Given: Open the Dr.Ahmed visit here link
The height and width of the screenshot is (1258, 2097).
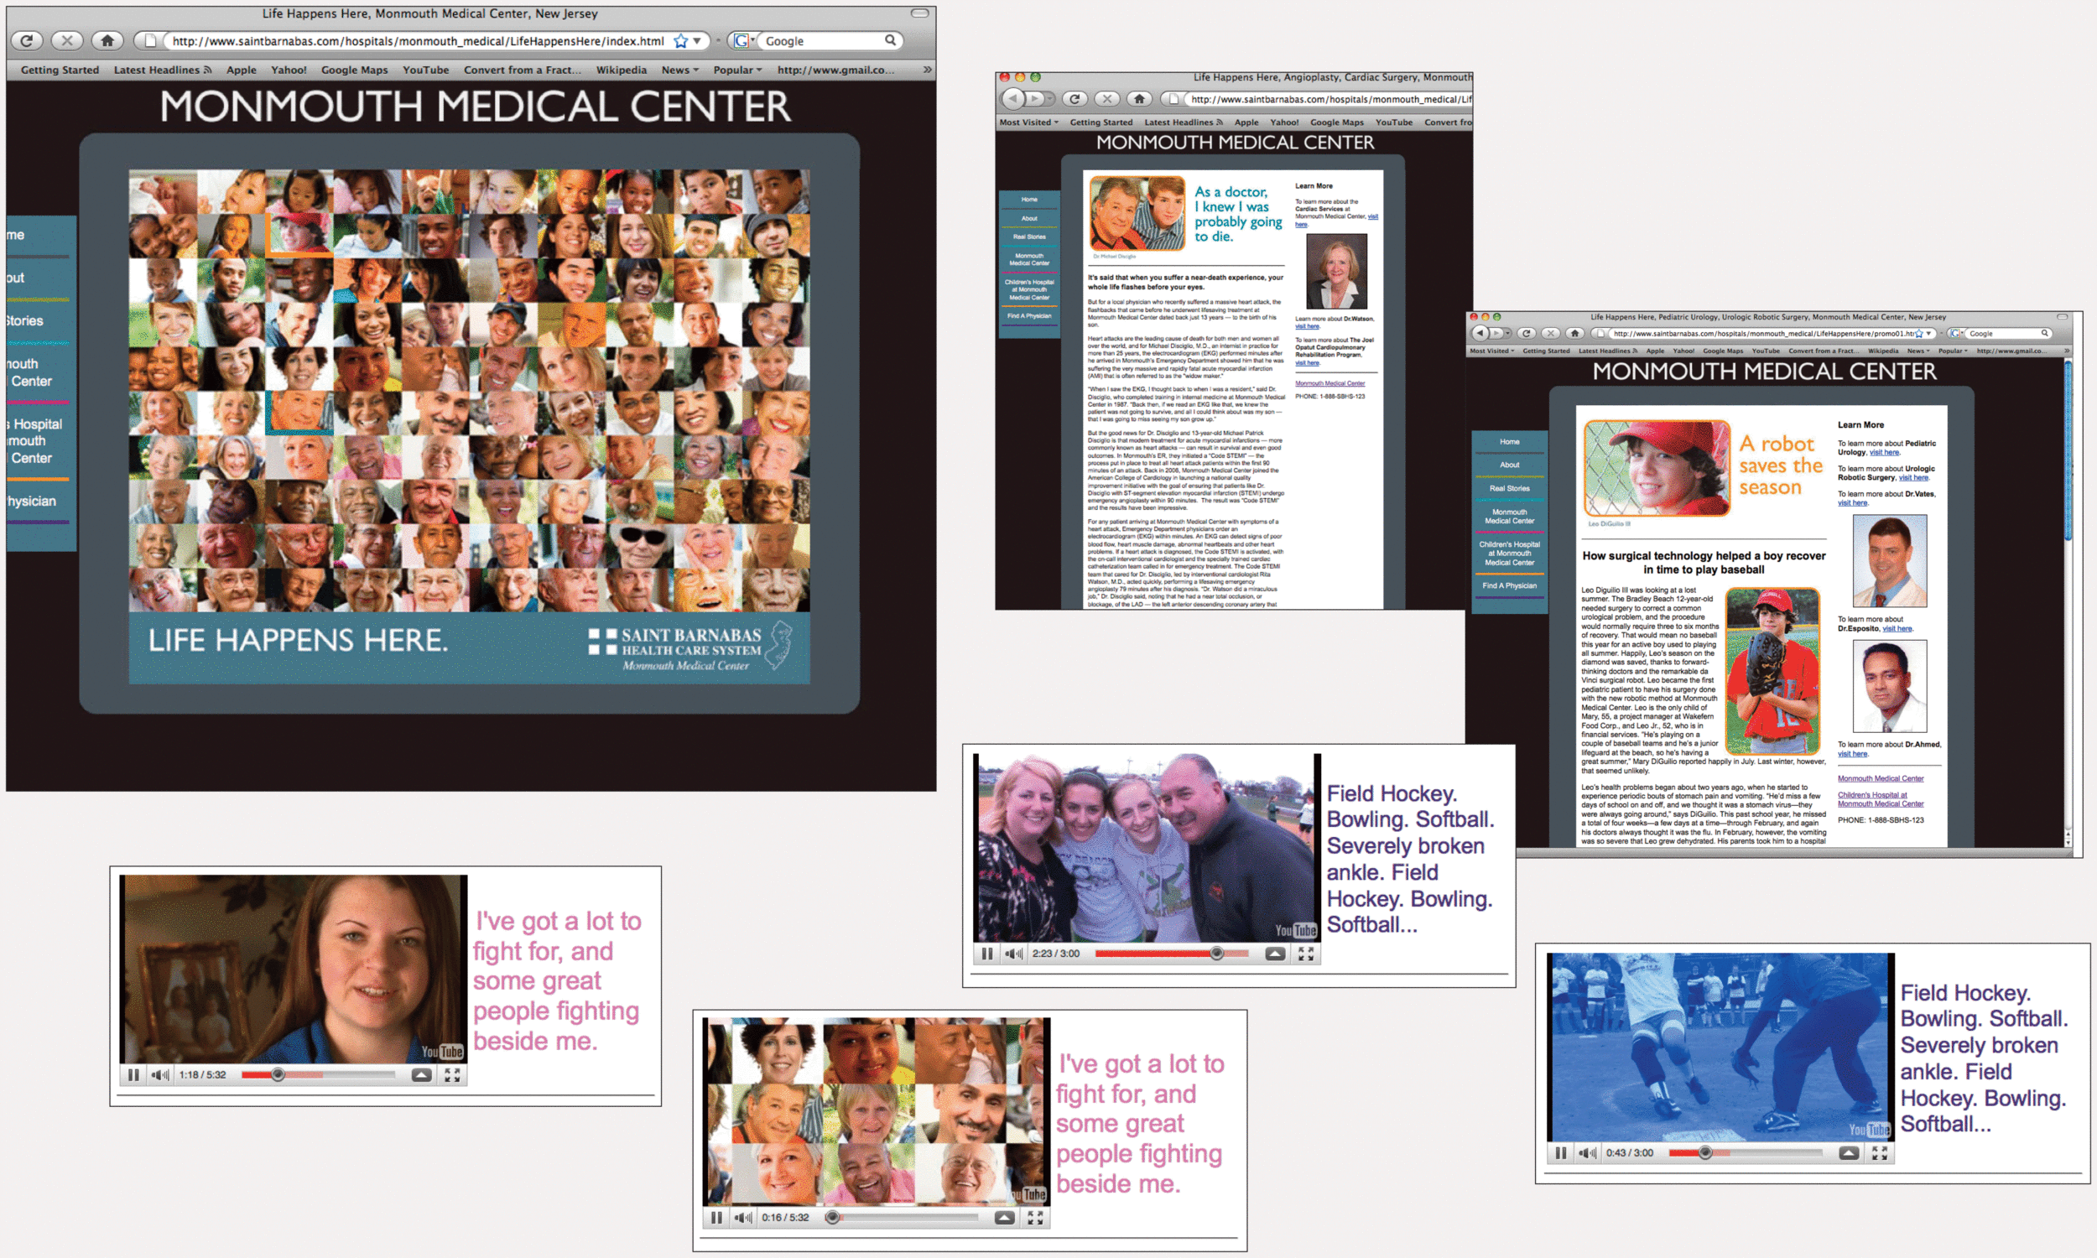Looking at the screenshot, I should 1852,754.
